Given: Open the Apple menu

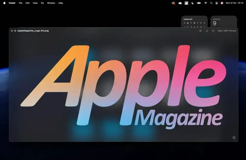Looking at the screenshot, I should point(4,3).
